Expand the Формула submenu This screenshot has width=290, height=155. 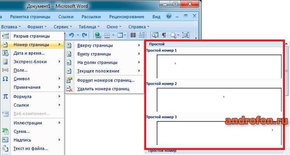coord(32,96)
